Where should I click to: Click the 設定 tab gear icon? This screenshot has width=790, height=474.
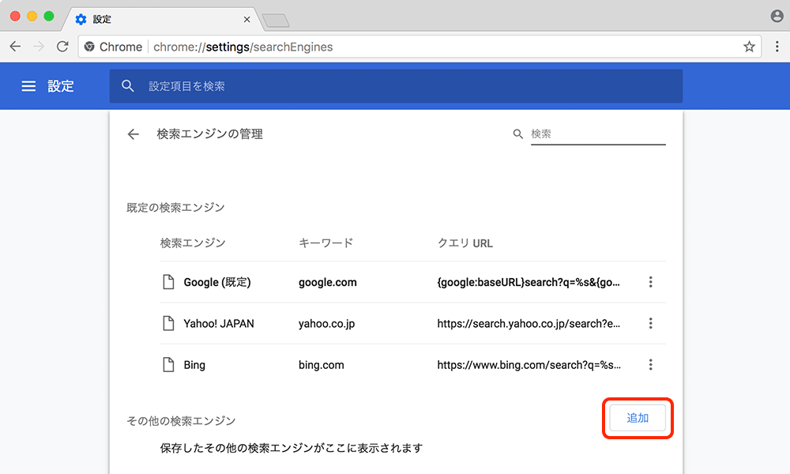(81, 19)
